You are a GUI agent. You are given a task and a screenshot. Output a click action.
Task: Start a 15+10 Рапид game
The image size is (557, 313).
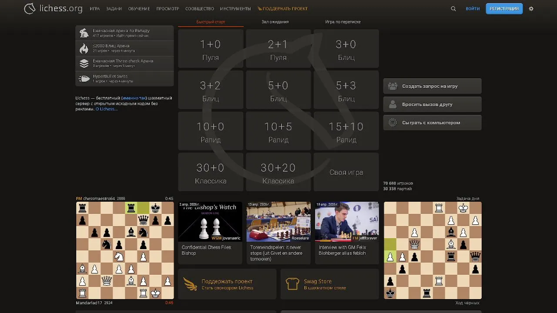346,131
